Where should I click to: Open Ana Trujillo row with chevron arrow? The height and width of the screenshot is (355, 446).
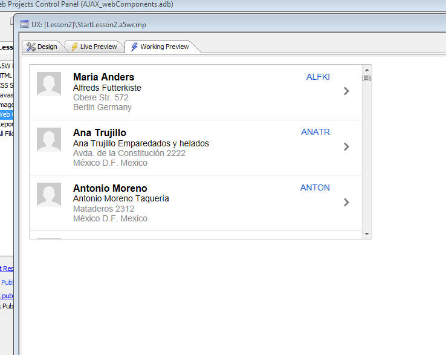[346, 146]
